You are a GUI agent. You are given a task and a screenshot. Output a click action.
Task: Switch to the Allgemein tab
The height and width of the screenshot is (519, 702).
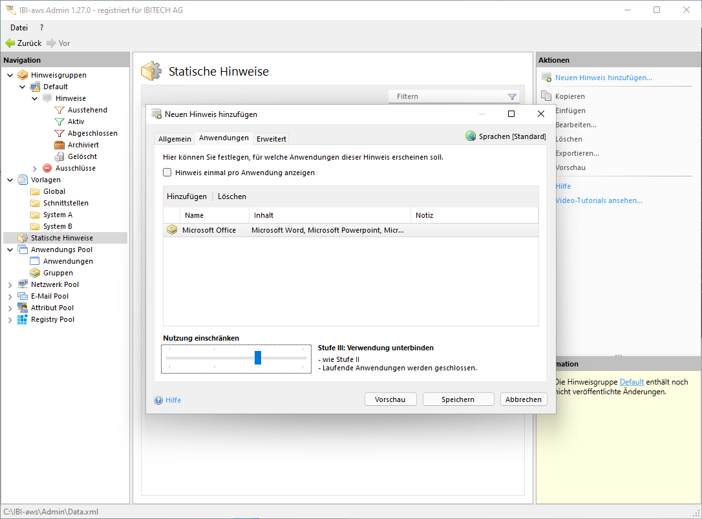(x=175, y=139)
